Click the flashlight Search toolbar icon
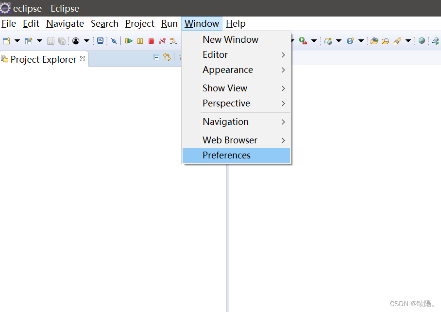The image size is (441, 312). tap(397, 41)
